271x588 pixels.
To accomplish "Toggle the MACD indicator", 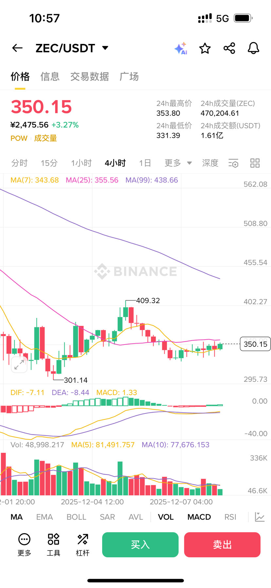I will 199,517.
